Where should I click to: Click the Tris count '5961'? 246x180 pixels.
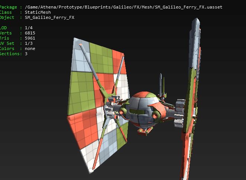(30, 38)
